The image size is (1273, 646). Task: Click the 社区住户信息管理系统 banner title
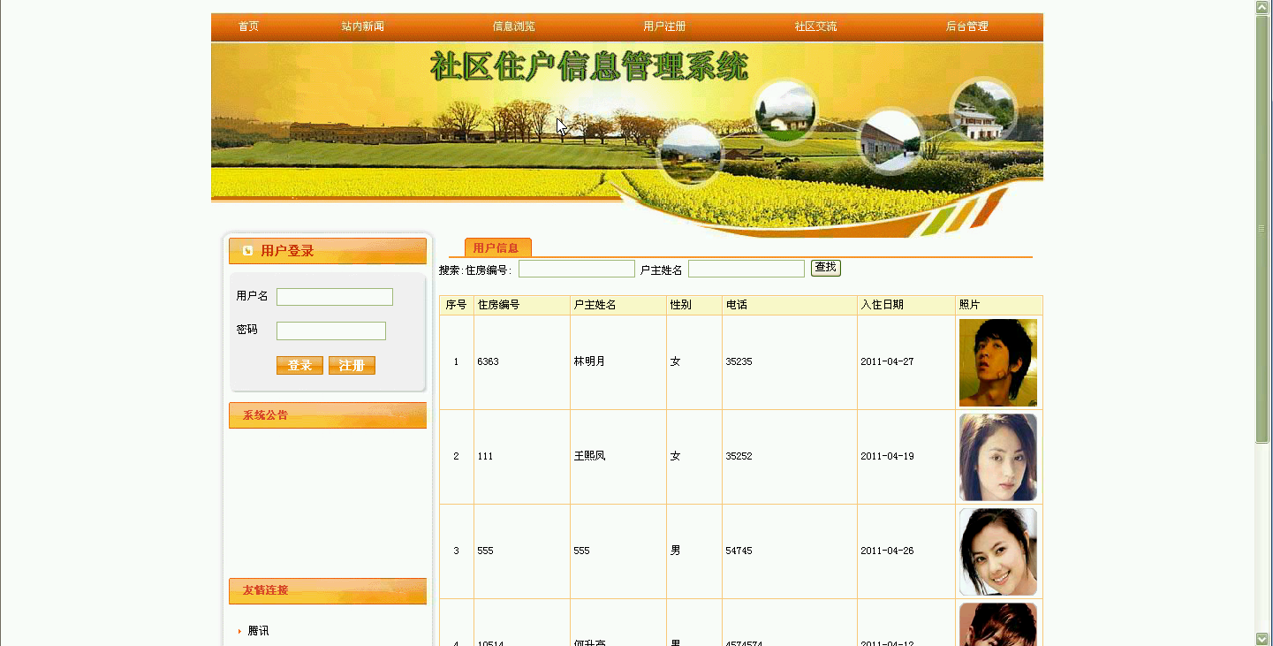589,67
